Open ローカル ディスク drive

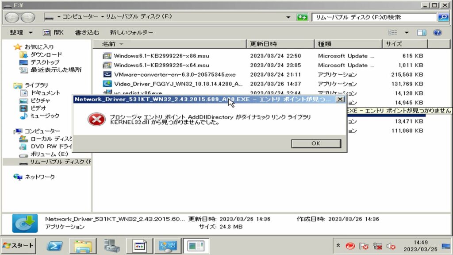pos(51,139)
